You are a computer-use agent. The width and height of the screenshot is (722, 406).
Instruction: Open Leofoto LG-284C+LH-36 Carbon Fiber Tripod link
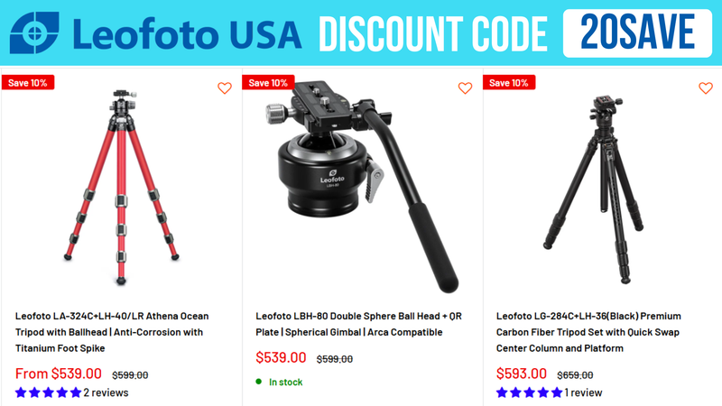(x=588, y=332)
